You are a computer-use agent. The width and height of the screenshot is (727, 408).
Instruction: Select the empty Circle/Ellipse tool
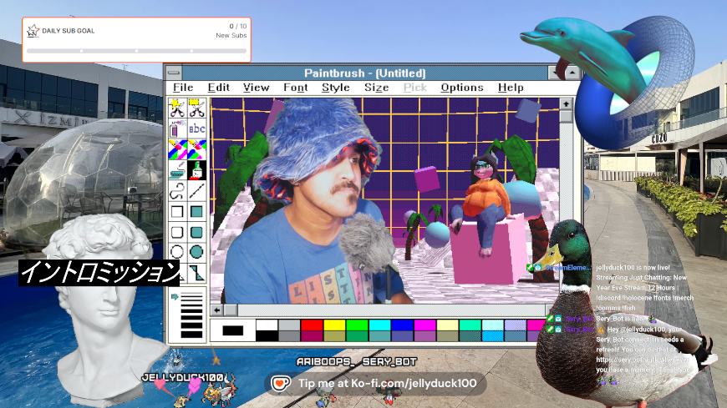point(177,252)
